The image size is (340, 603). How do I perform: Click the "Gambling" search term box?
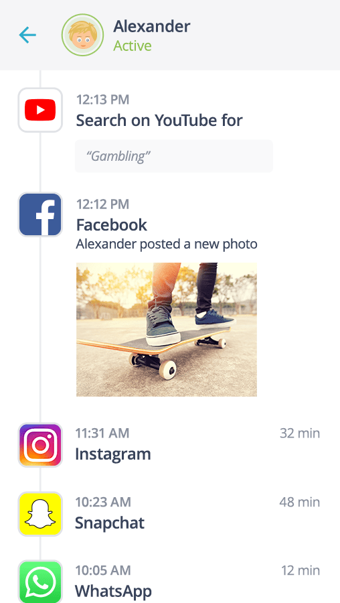click(x=173, y=156)
